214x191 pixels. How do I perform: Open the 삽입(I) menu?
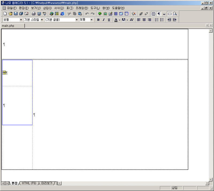[x=47, y=8]
